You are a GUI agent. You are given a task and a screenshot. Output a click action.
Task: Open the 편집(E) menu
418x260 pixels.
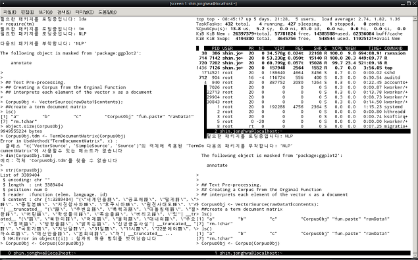coord(28,12)
